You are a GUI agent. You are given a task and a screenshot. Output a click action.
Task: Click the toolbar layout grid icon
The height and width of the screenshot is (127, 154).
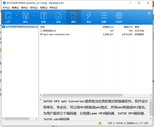(x=149, y=13)
